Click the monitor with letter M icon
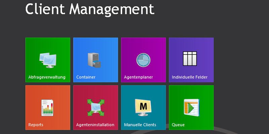Image resolution: width=269 pixels, height=134 pixels. point(143,108)
